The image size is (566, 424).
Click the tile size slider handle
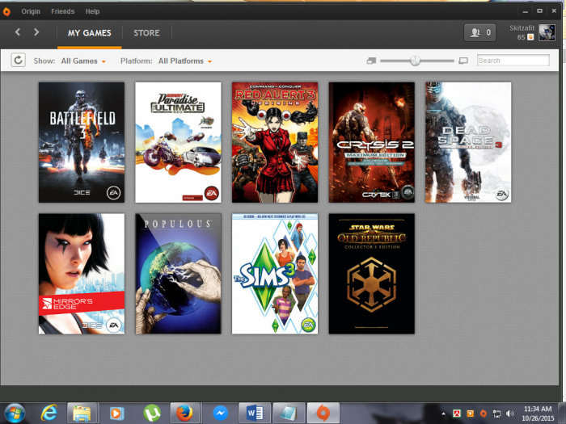415,61
